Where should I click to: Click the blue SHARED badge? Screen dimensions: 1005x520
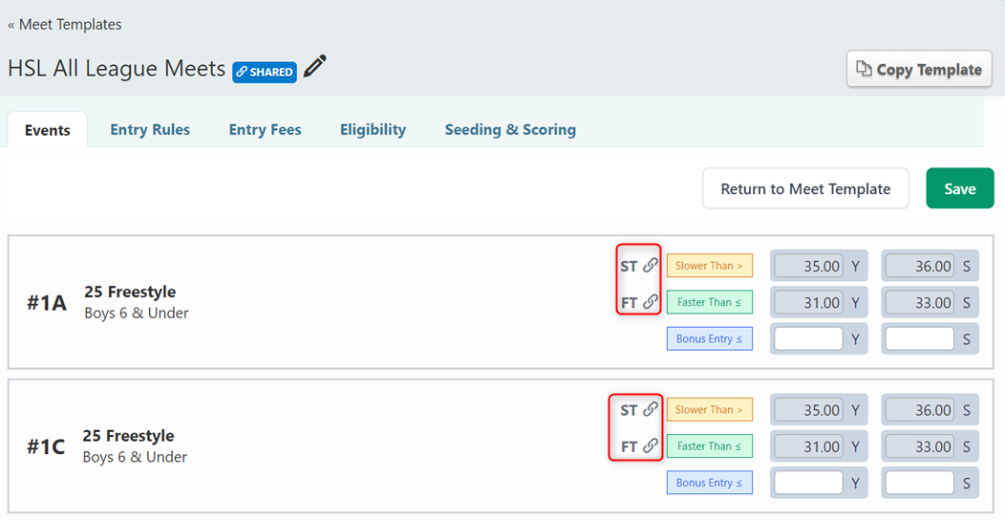click(265, 72)
